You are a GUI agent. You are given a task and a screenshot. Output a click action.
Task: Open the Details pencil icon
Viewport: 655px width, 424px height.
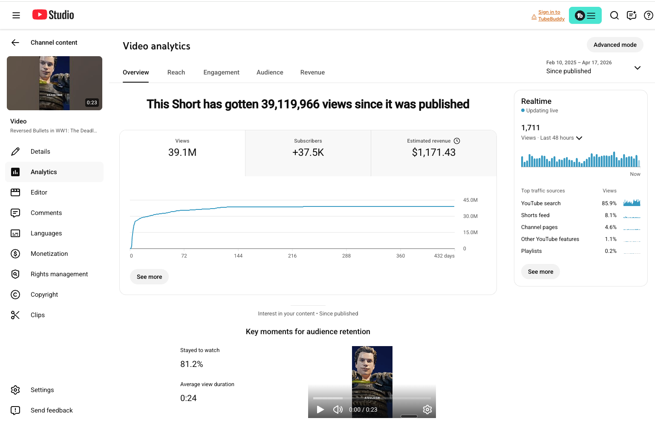[15, 152]
